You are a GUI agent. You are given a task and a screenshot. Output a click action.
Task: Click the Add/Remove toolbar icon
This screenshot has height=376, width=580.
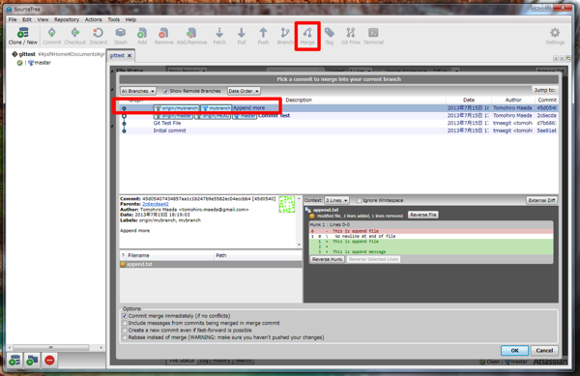tap(191, 36)
